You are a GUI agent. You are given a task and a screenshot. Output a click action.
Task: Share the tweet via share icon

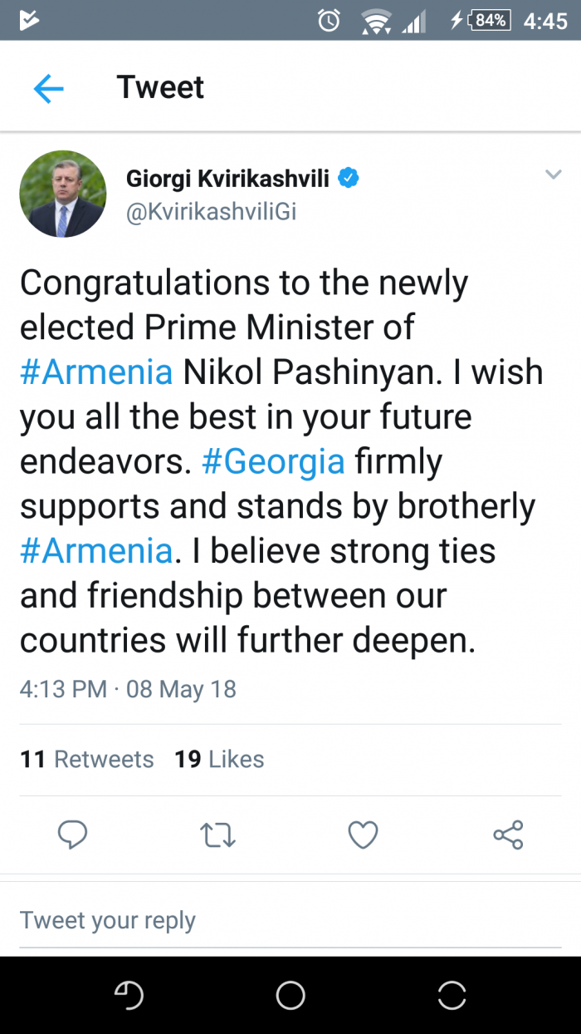[x=508, y=835]
